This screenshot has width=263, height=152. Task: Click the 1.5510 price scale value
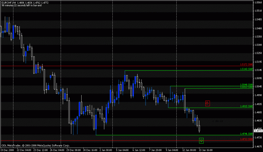(x=258, y=11)
